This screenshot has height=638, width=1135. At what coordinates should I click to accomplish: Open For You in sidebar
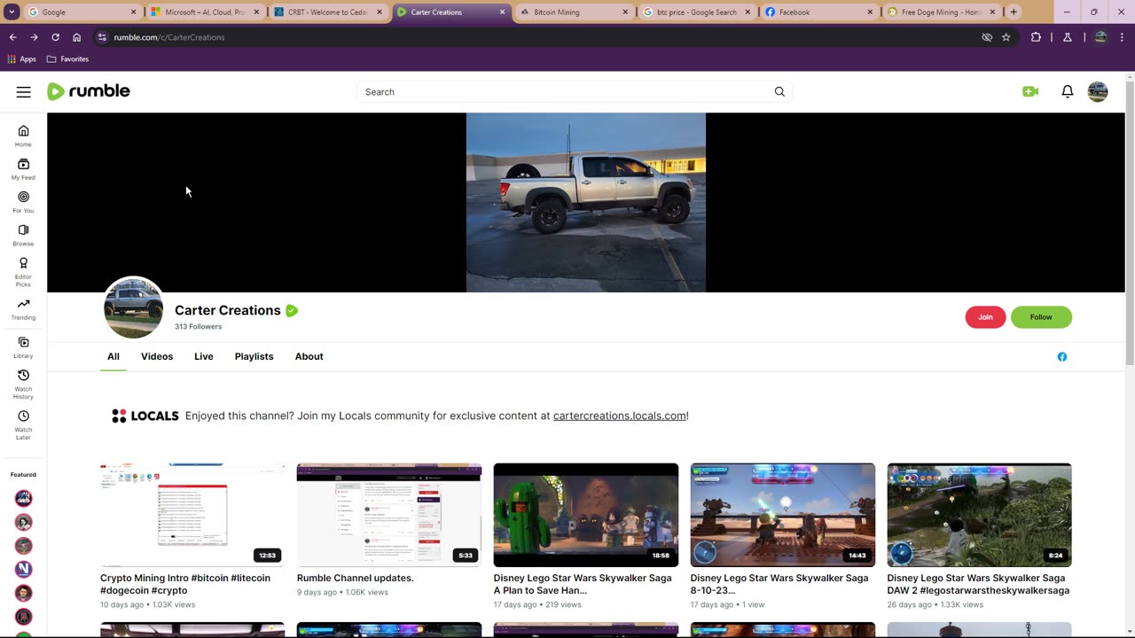click(x=23, y=202)
